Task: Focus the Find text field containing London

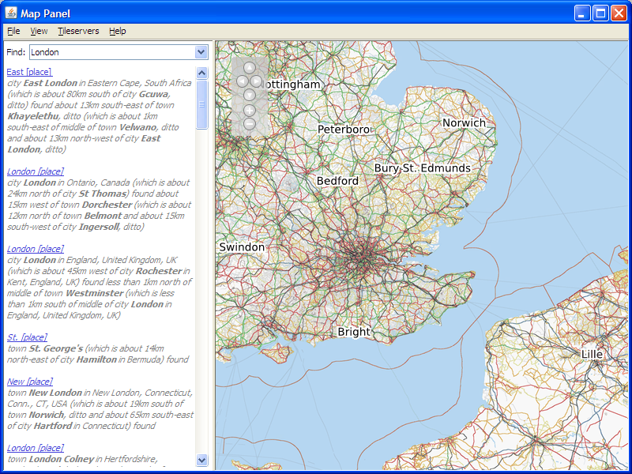Action: 112,52
